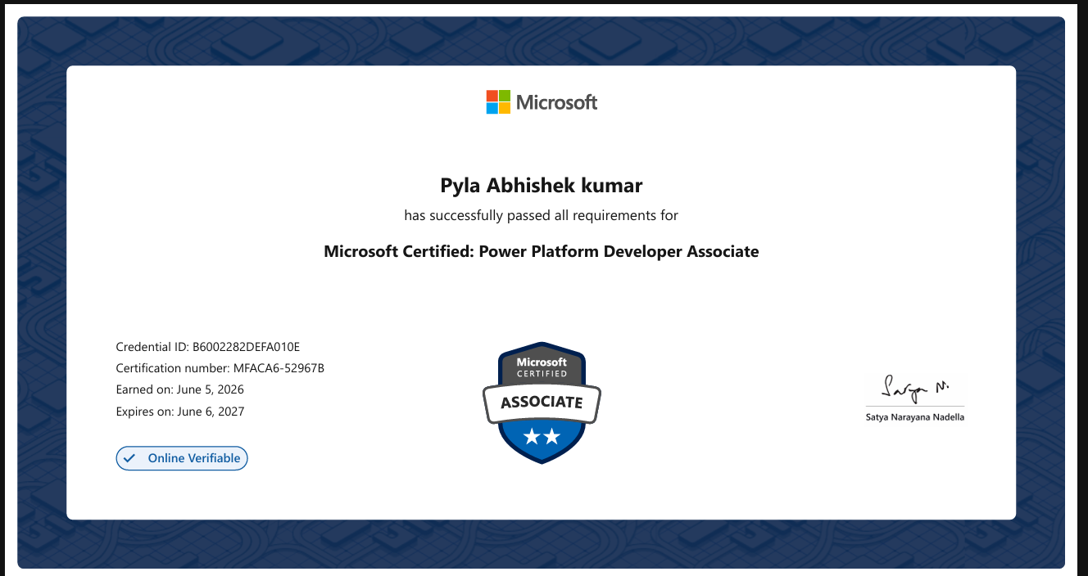1088x576 pixels.
Task: Click the Microsoft wordmark text
Action: 557,102
